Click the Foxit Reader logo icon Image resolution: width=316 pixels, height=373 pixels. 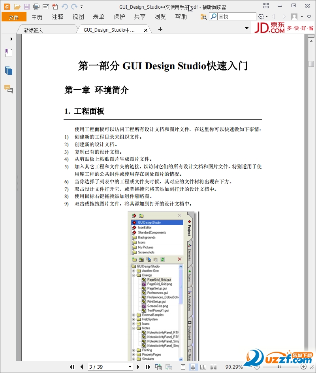tap(7, 6)
